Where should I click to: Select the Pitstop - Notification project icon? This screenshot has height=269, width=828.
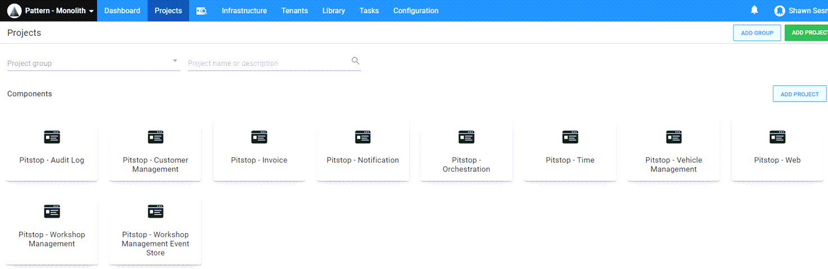click(363, 137)
